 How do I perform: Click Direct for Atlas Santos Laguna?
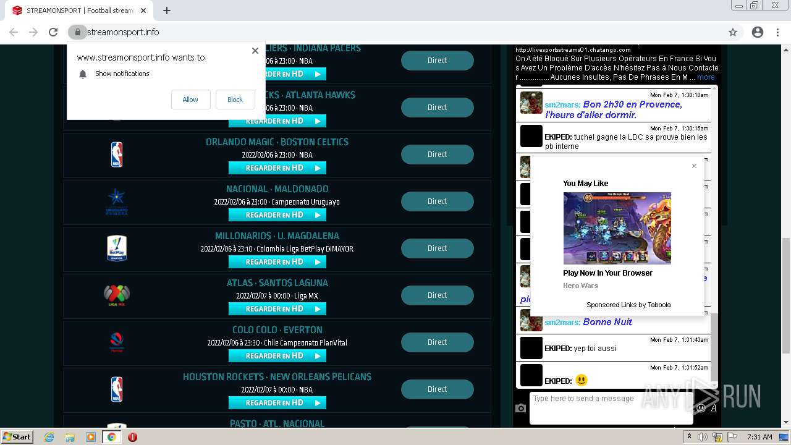(437, 295)
